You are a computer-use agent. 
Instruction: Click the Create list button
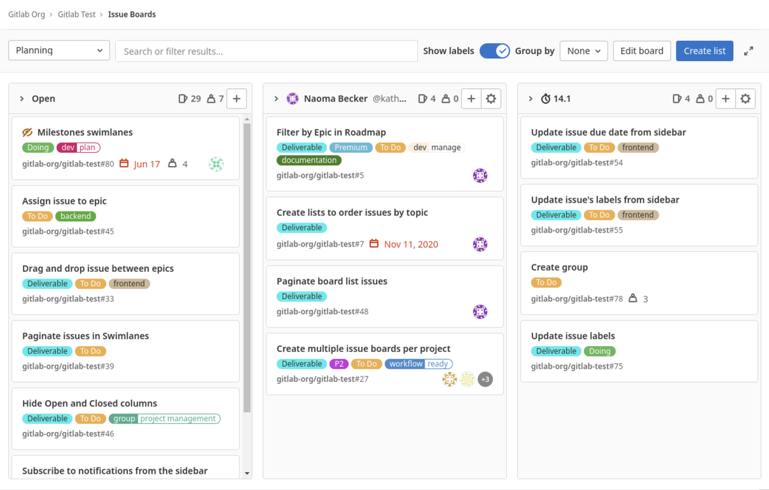click(704, 50)
